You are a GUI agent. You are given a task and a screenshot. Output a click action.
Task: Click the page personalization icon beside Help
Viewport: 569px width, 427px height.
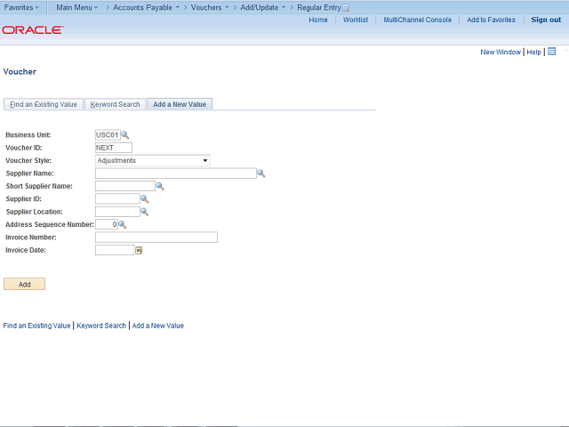tap(551, 52)
